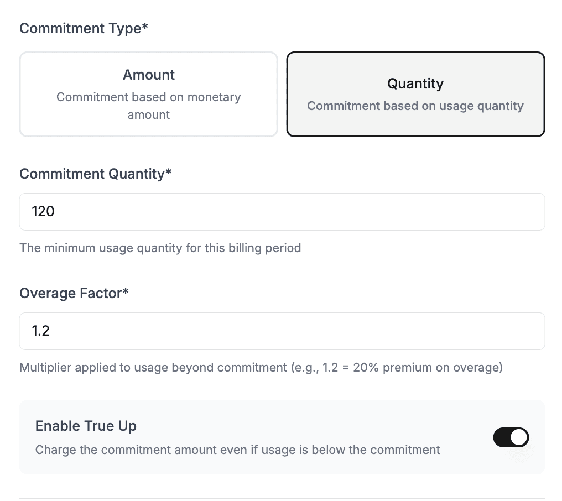
Task: Click the "Enable True Up" heading
Action: (x=86, y=426)
